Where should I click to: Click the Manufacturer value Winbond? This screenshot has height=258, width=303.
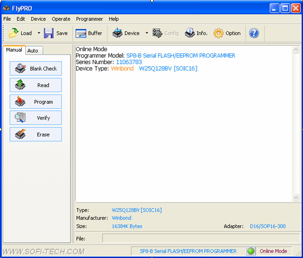121,218
